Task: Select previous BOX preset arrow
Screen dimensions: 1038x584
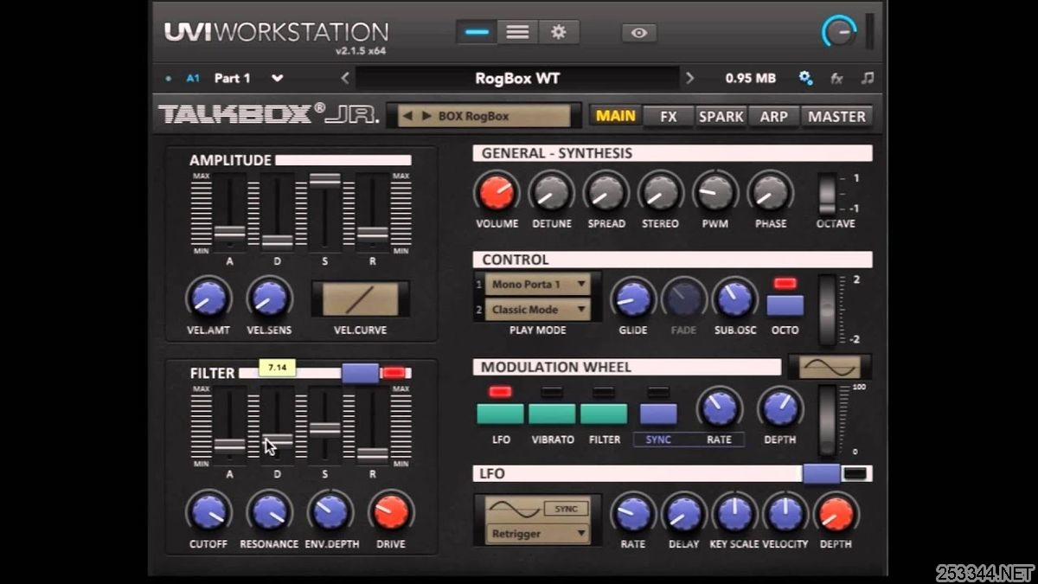Action: tap(407, 116)
